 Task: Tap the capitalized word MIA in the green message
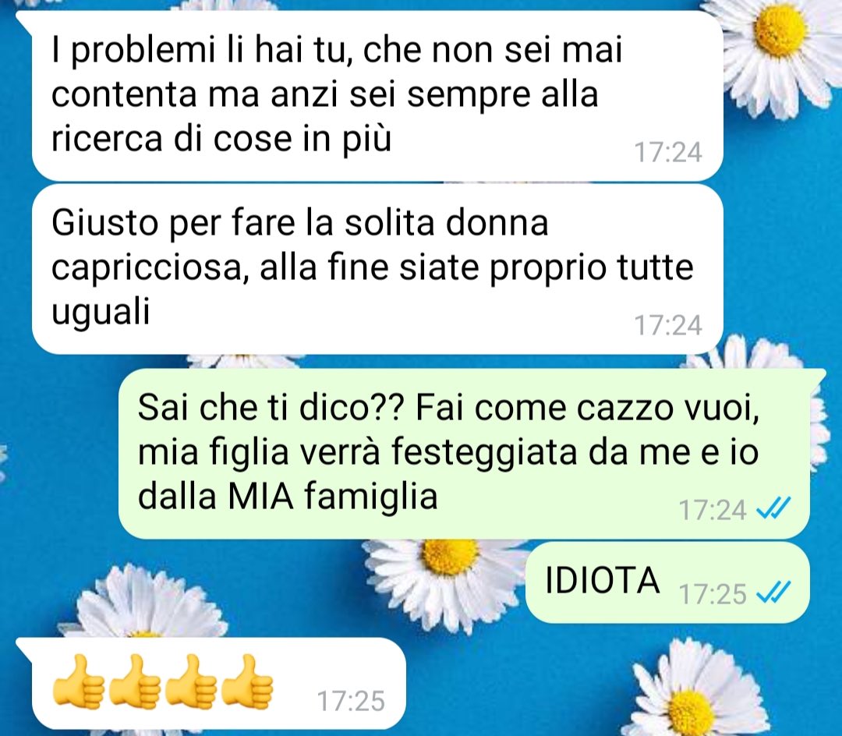261,496
